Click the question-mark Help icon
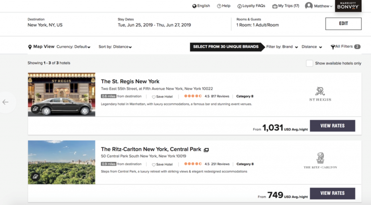371x205 pixels. [219, 6]
